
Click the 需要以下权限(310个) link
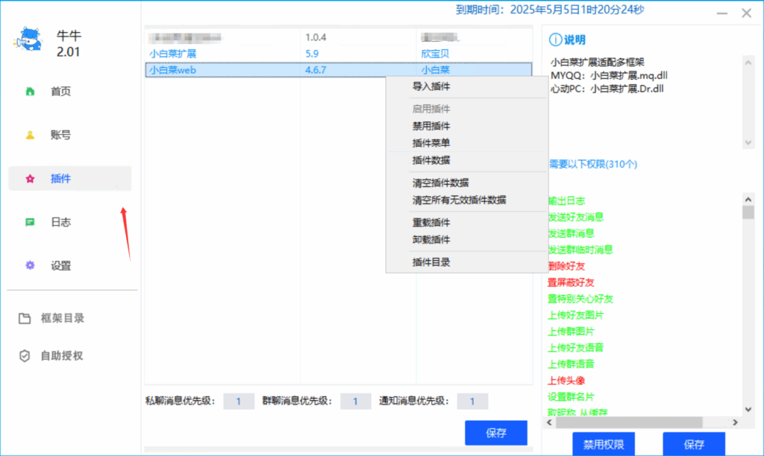(593, 164)
